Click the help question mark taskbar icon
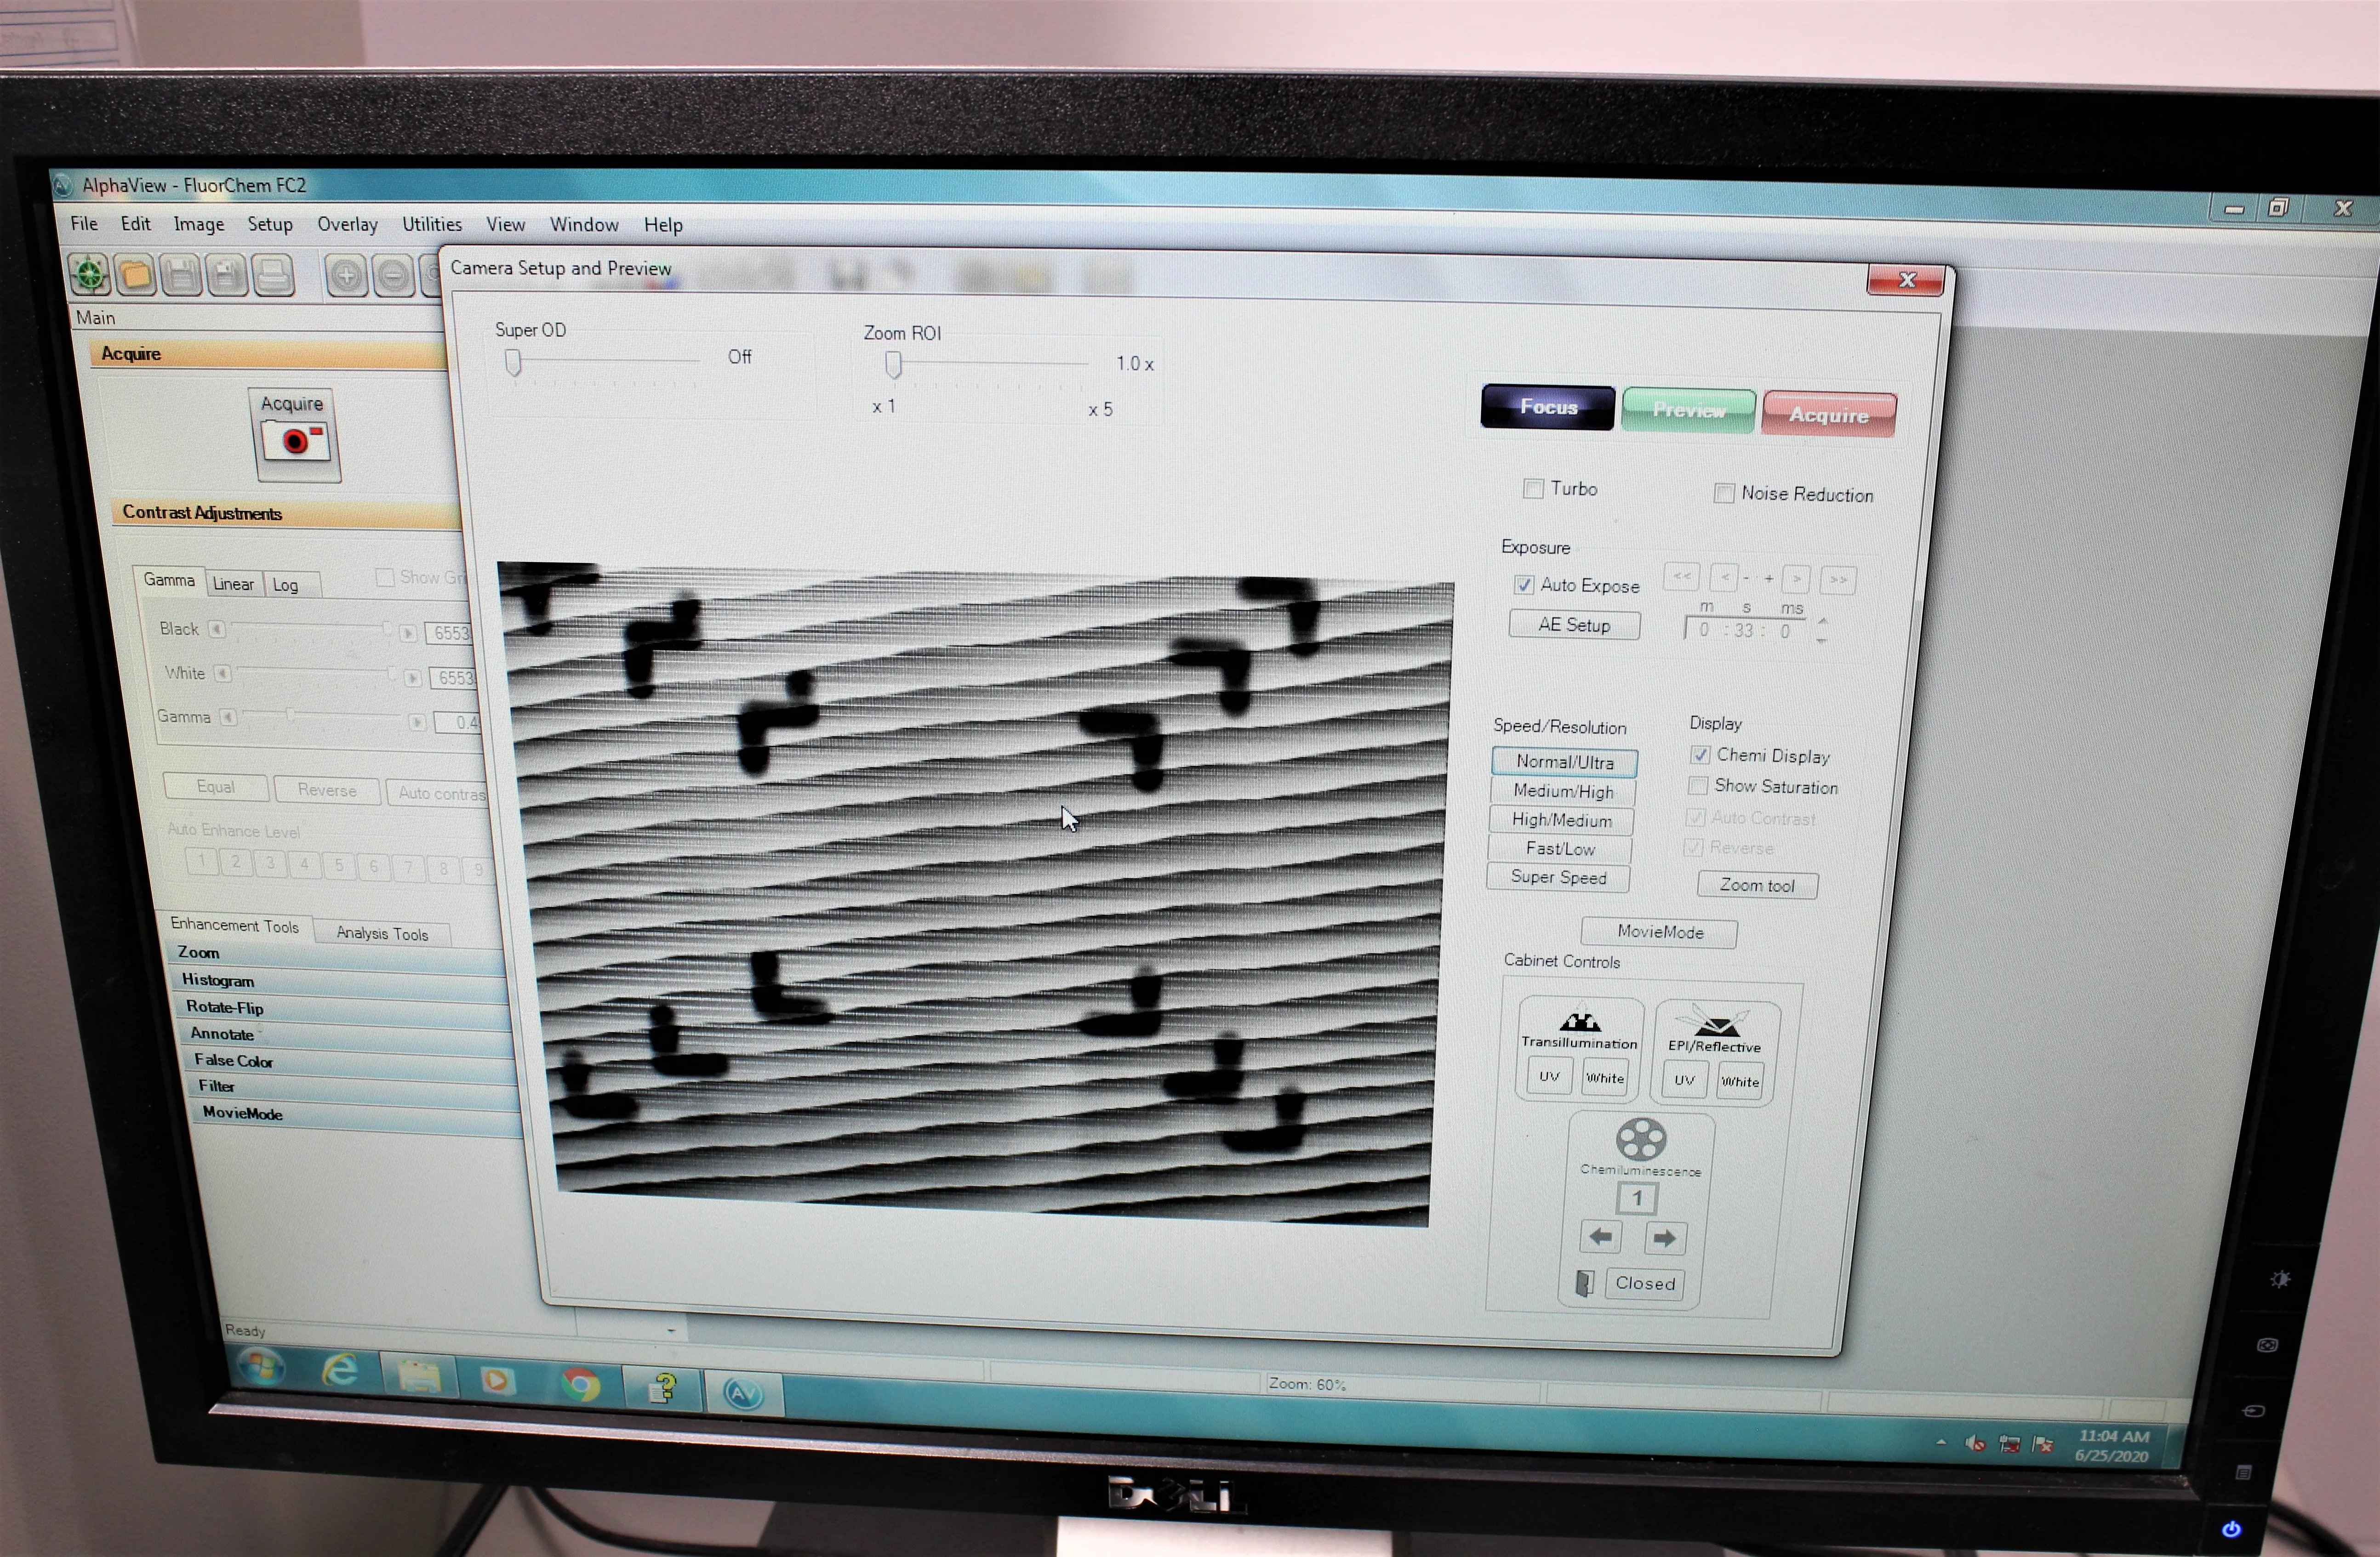 click(x=662, y=1388)
